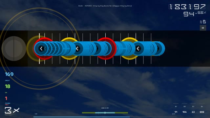Click the hit error meter bar

pyautogui.click(x=105, y=113)
